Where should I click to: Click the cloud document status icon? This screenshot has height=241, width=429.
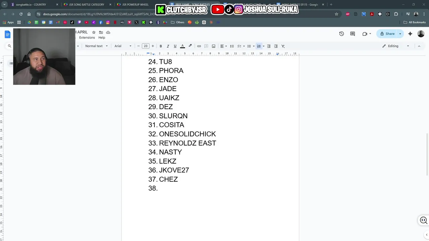click(x=108, y=32)
